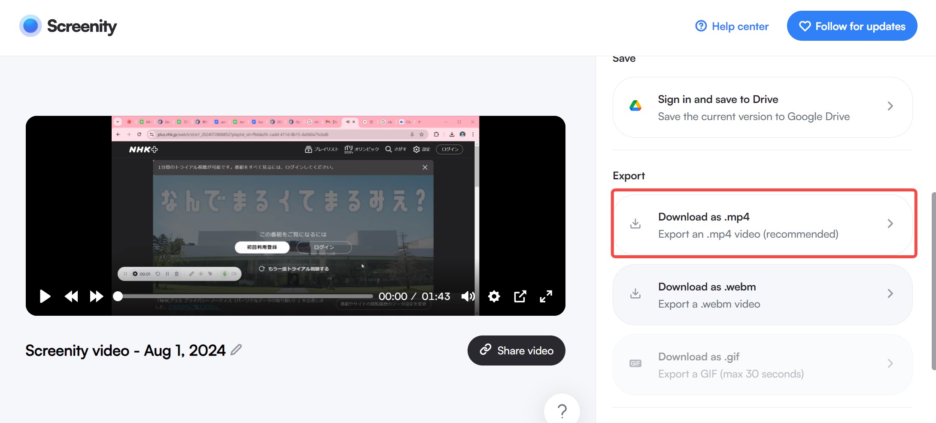
Task: Click the mp4 download icon
Action: point(635,224)
